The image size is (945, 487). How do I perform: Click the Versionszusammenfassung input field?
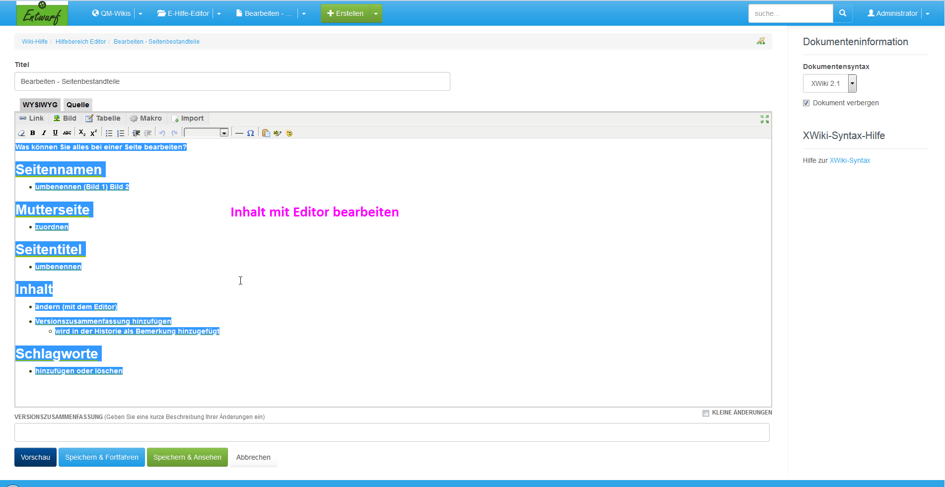(392, 432)
